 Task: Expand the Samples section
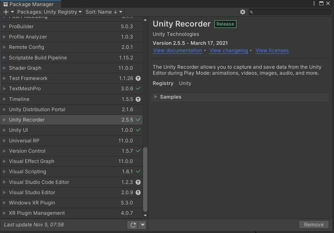(156, 97)
